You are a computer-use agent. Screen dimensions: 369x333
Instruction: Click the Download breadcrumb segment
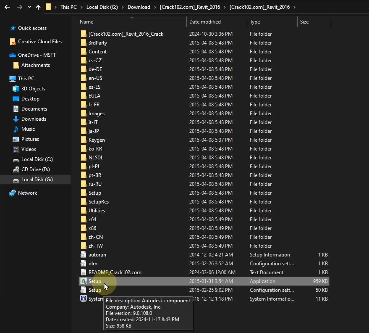pyautogui.click(x=139, y=7)
